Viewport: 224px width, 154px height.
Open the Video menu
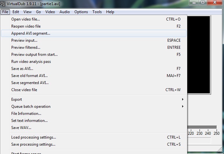pos(50,12)
